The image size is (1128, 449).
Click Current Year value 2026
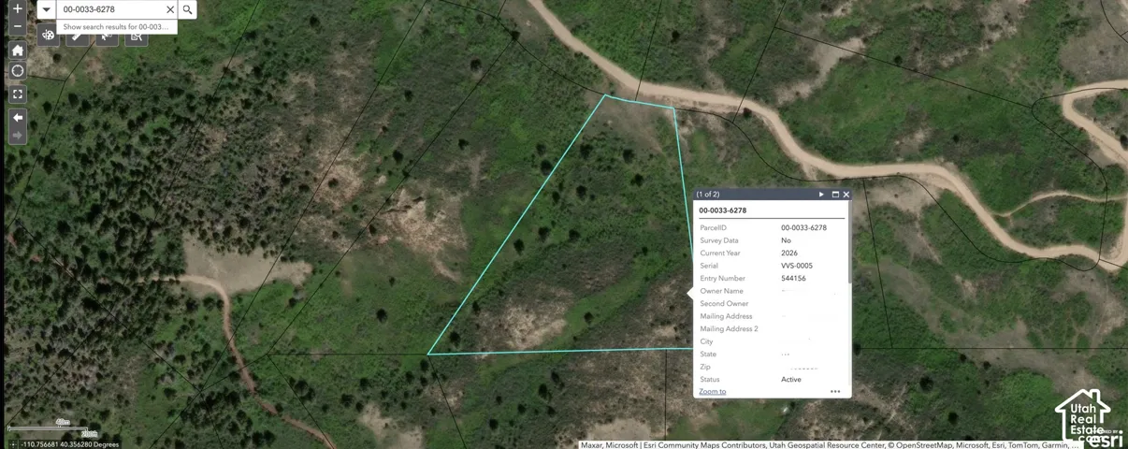click(x=789, y=253)
